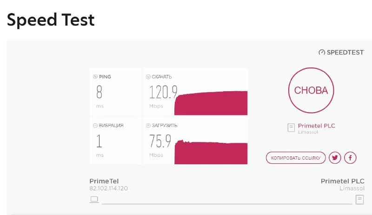This screenshot has height=215, width=372.
Task: Click the Twitter share icon
Action: coord(335,158)
